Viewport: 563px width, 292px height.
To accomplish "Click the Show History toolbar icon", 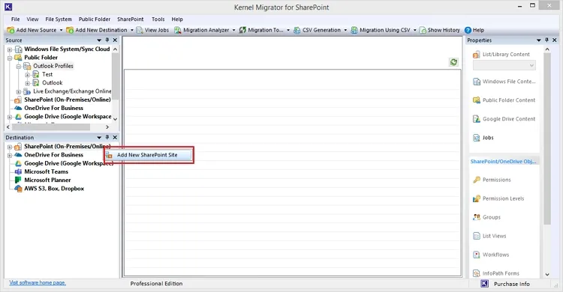I will point(423,30).
